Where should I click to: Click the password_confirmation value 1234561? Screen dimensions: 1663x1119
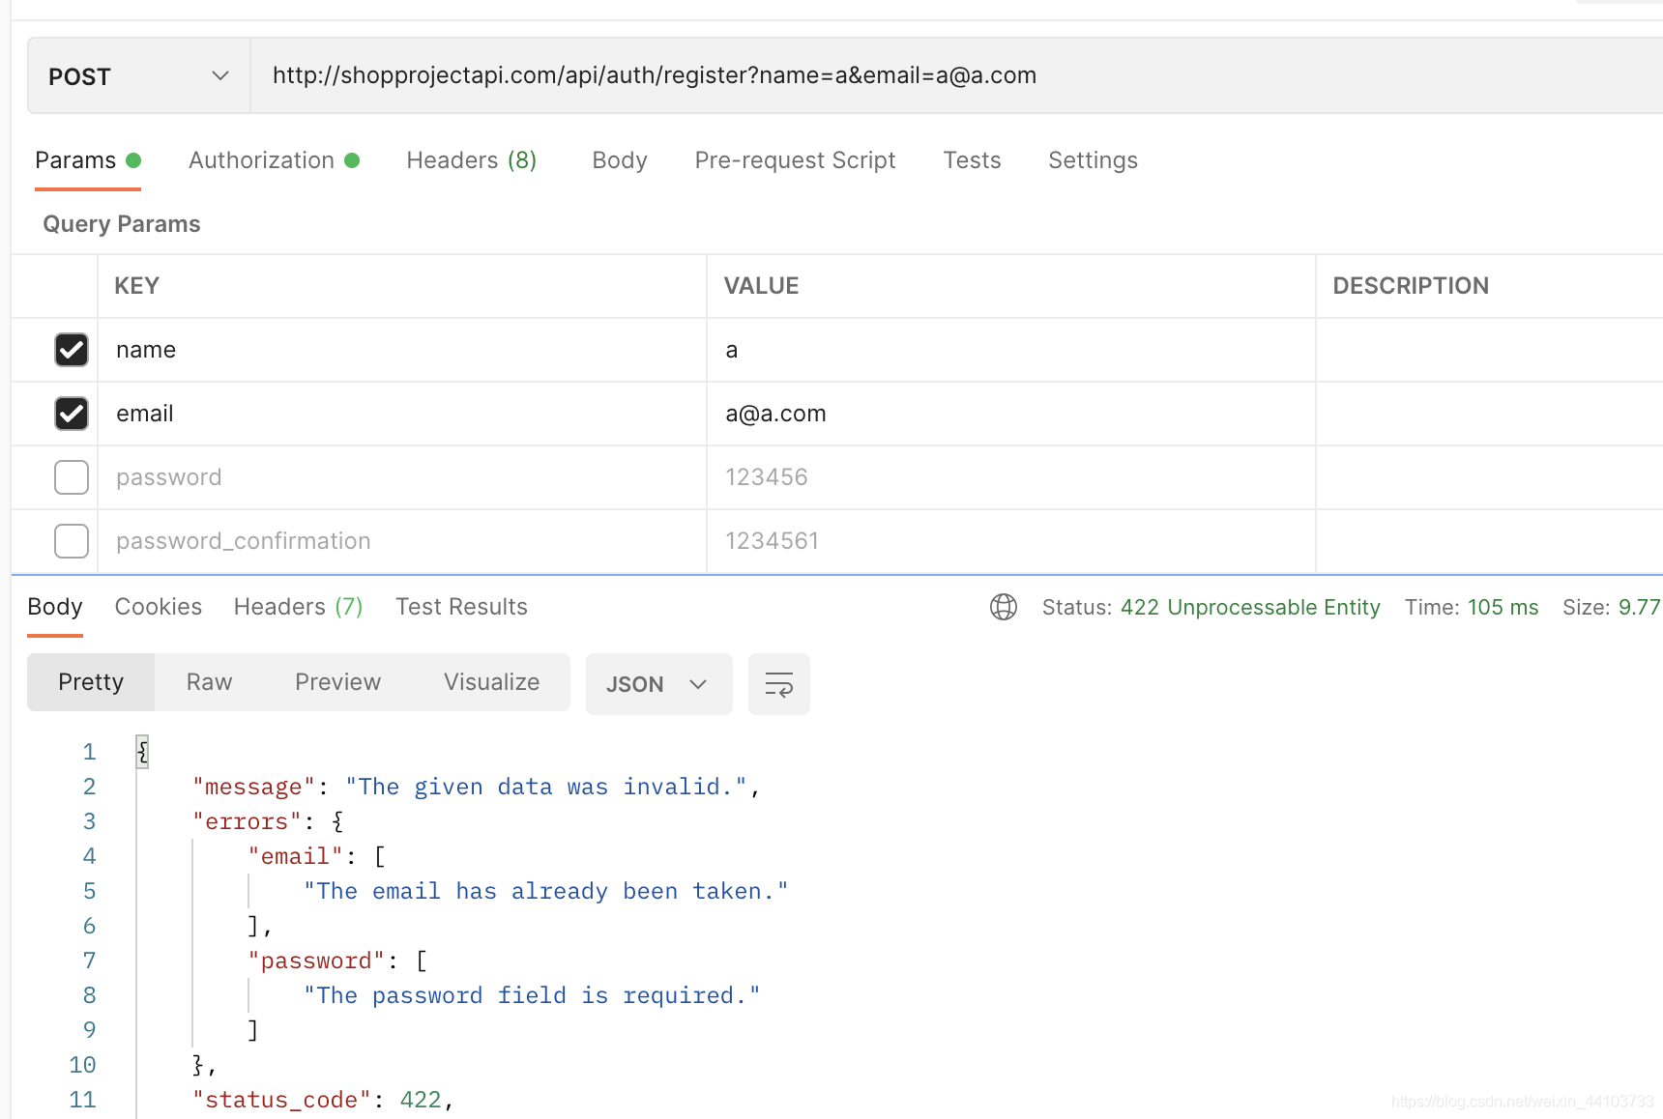773,541
